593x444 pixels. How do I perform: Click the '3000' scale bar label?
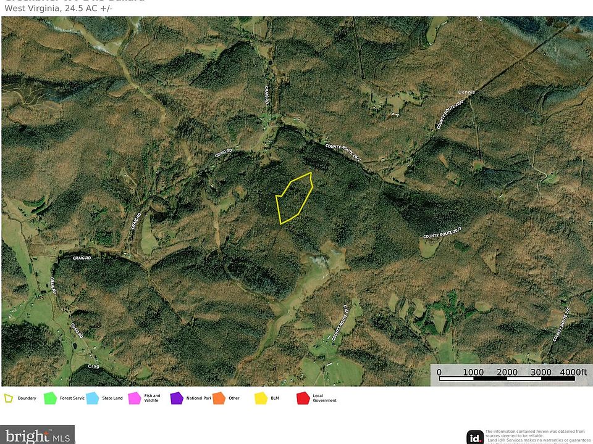coord(541,372)
